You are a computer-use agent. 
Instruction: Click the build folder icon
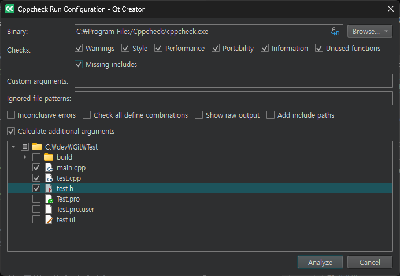[x=49, y=157]
